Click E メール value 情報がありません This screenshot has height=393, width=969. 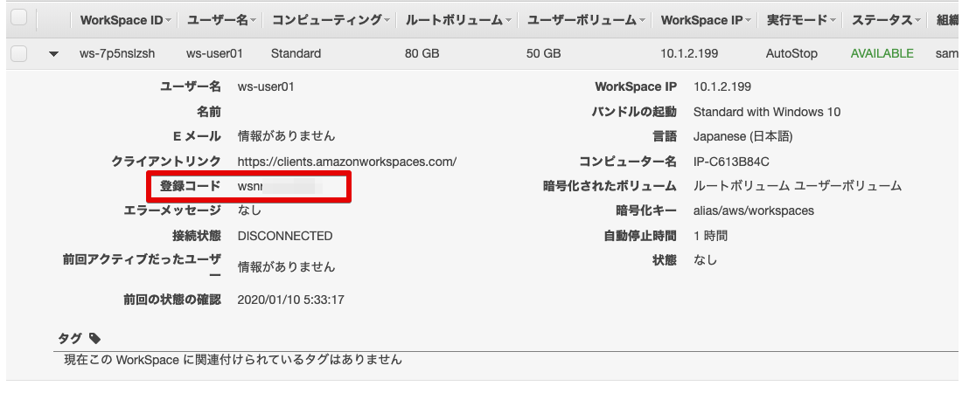(x=286, y=135)
